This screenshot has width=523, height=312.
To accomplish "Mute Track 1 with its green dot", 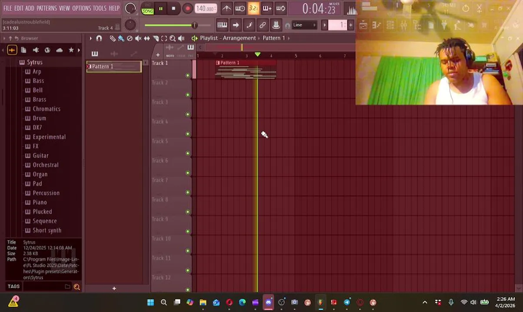I will (188, 75).
